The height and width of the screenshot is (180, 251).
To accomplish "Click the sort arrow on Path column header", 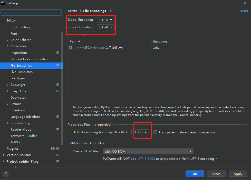I will tap(79, 41).
